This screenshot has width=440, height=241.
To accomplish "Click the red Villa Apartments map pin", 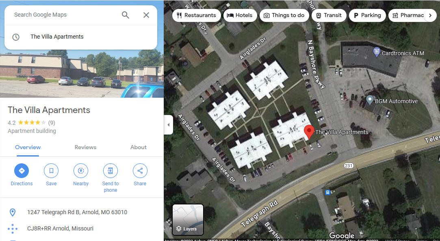I will click(309, 132).
